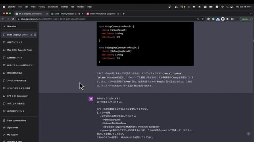254x142 pixels.
Task: Click the date and time in menu bar
Action: [244, 7]
